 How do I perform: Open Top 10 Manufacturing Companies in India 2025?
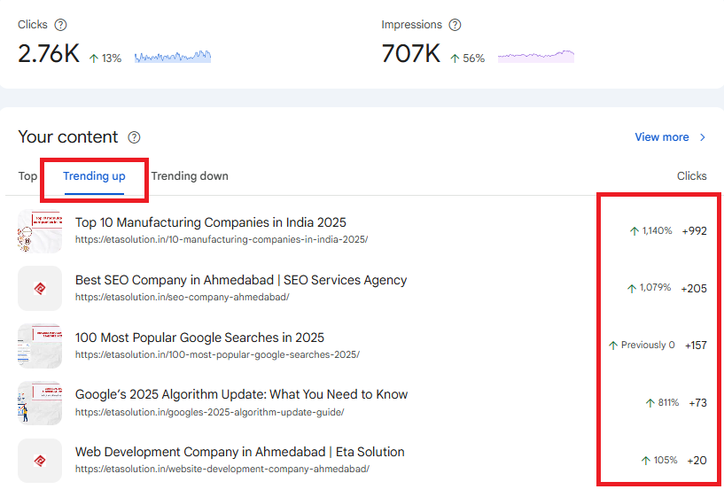[211, 222]
